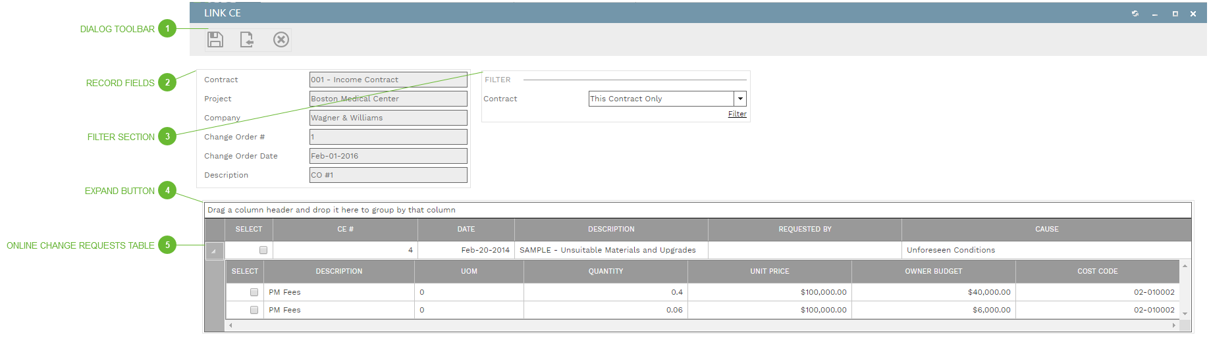This screenshot has width=1209, height=350.
Task: Click the Cancel icon in the toolbar
Action: [x=281, y=39]
